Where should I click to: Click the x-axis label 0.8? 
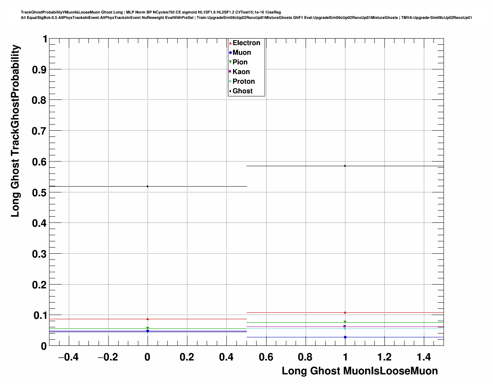click(x=305, y=357)
